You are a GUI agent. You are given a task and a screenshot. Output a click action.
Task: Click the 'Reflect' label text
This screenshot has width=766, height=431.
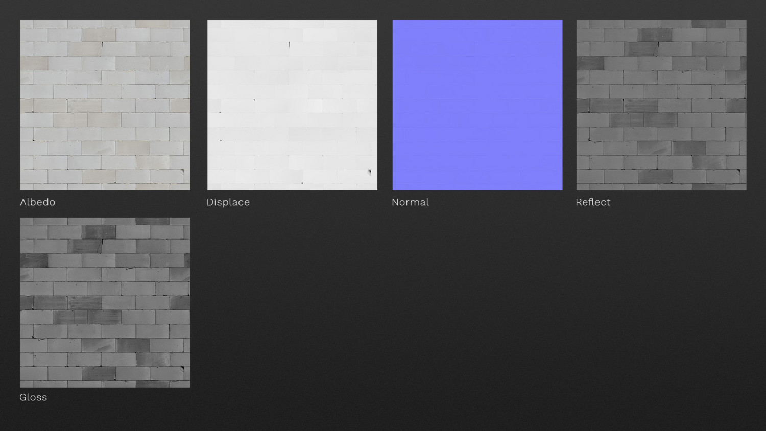coord(593,202)
